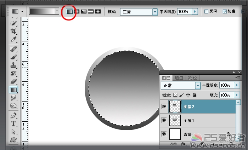Switch to the 通道 tab
The image size is (248, 150).
179,78
